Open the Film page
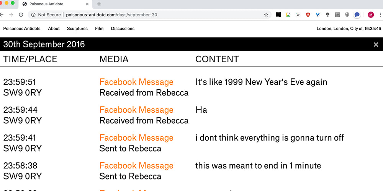Viewport: 383px width, 191px height. click(99, 29)
